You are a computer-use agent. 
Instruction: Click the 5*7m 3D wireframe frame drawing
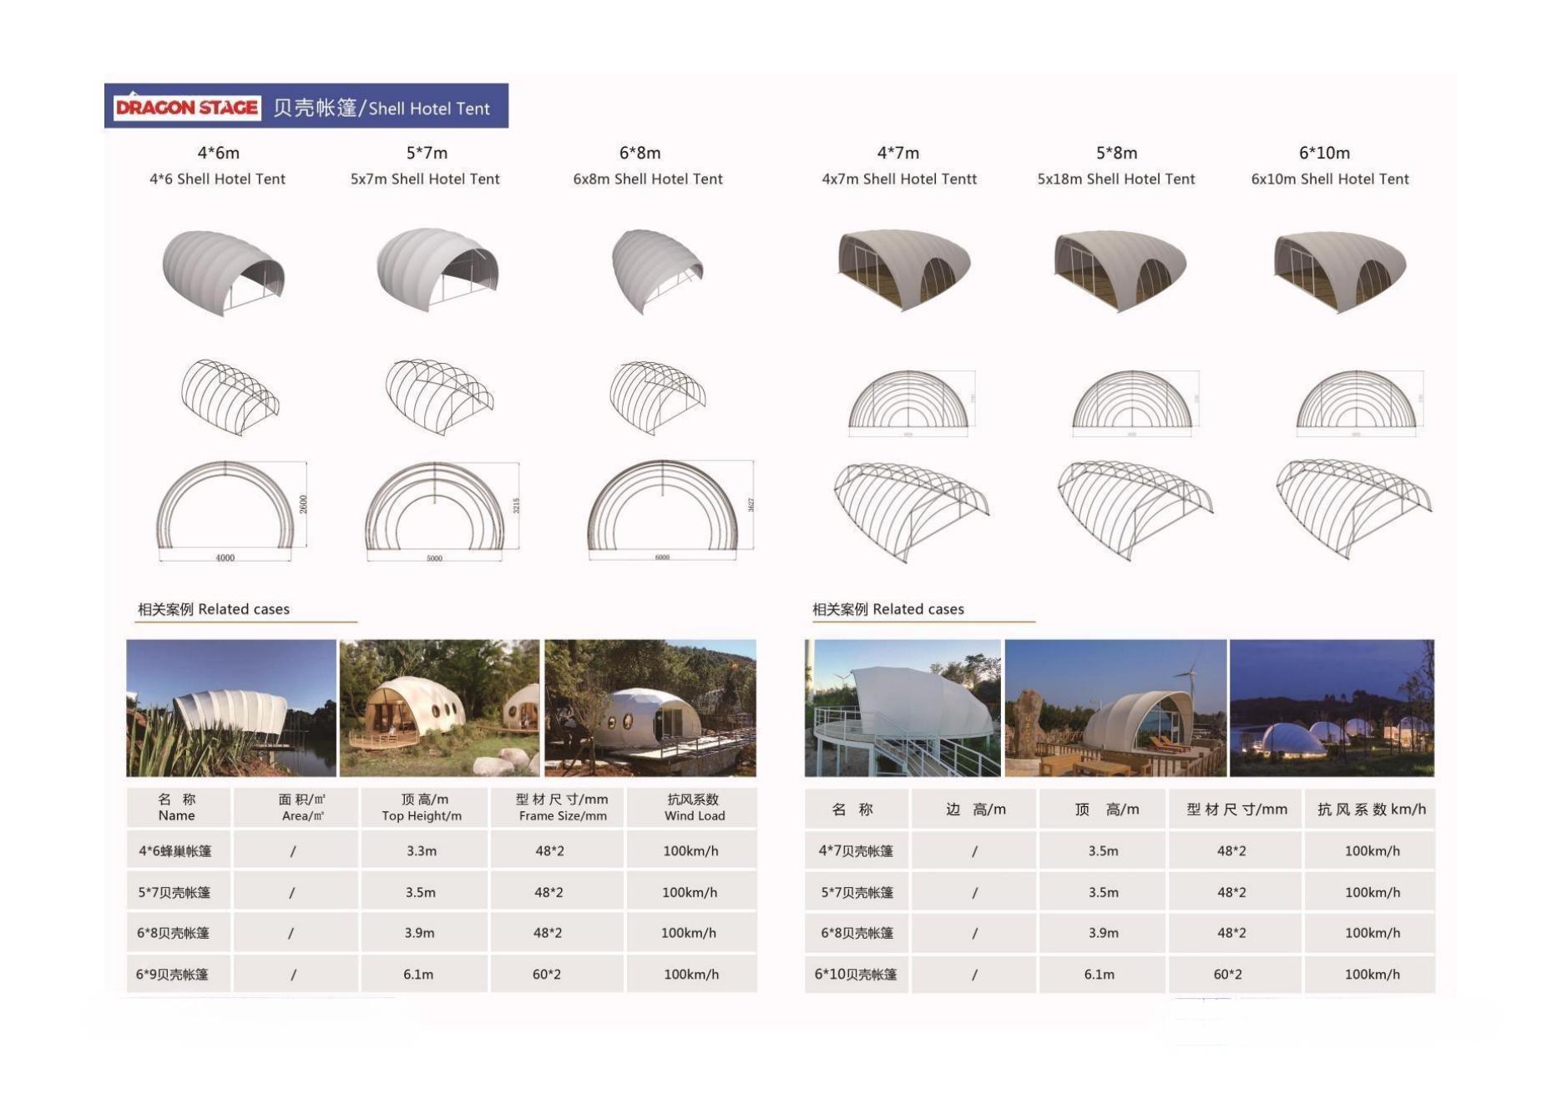439,396
